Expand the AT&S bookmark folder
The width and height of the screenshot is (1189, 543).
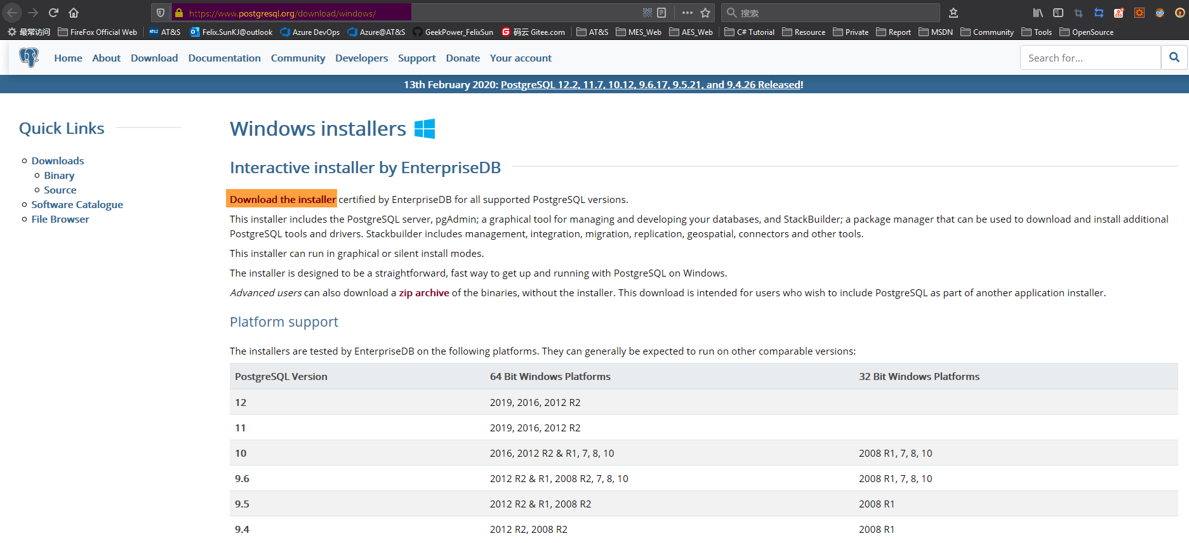click(x=592, y=32)
